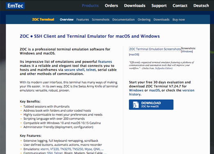Open the [Windows] screenshots link
Viewport: 214px width, 154px height.
tap(187, 51)
